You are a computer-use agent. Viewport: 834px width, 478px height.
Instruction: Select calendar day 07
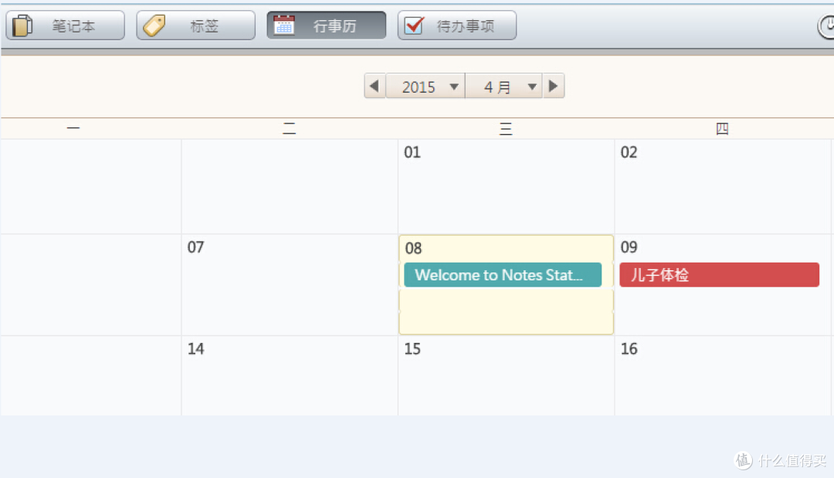(290, 285)
